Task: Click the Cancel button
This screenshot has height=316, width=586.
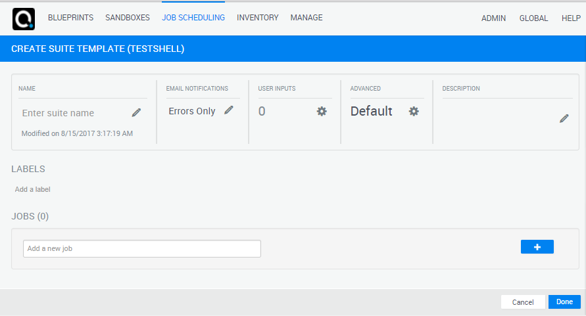Action: (523, 302)
